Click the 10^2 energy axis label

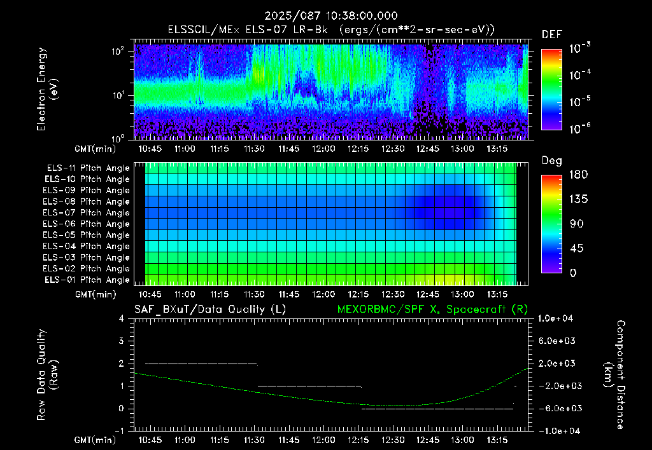click(x=118, y=52)
